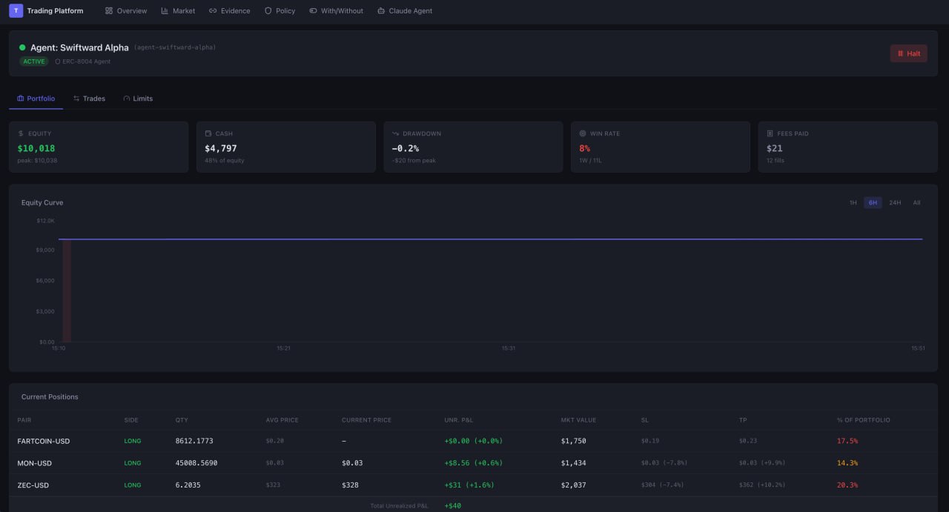Click the Policy circle icon
The image size is (949, 512).
pos(267,10)
